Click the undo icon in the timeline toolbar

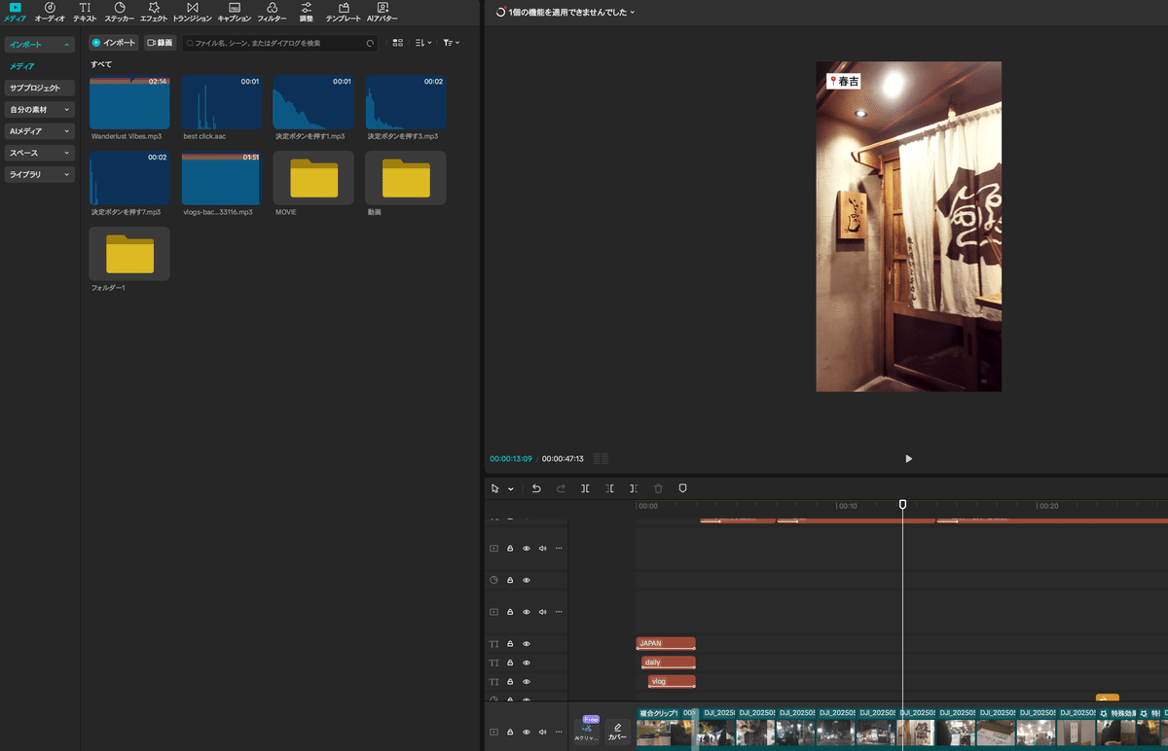click(x=535, y=488)
